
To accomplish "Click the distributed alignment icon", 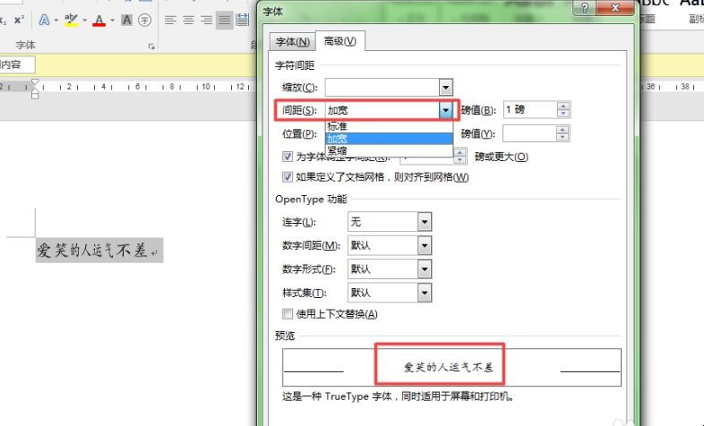I will [243, 21].
